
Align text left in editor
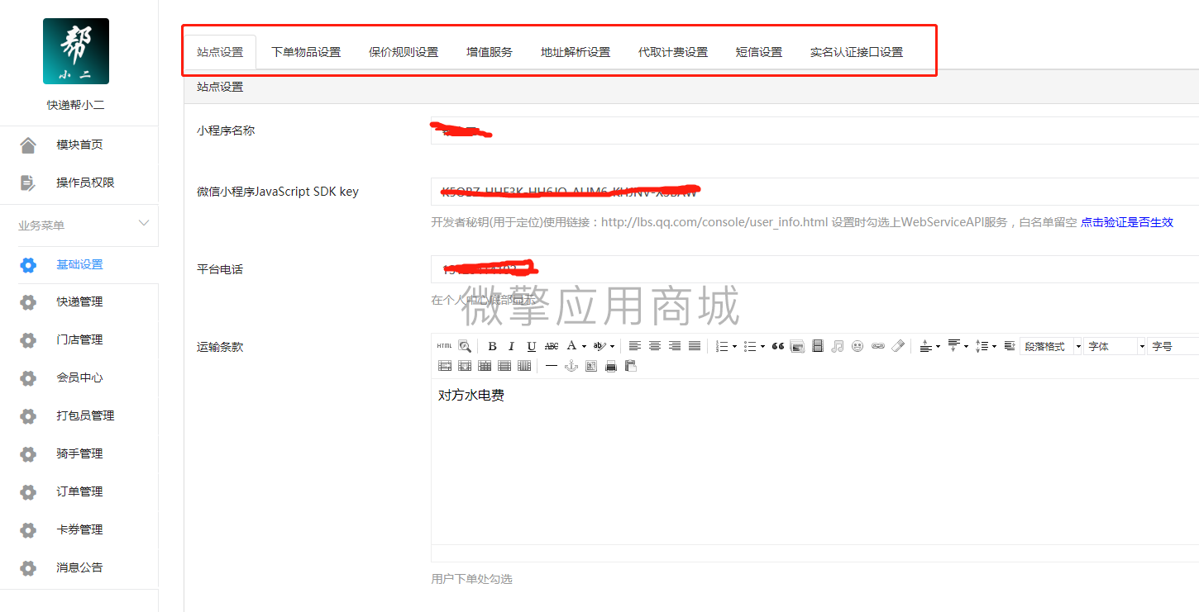[635, 346]
